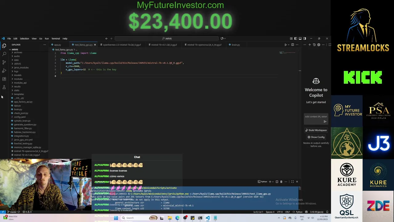Screen dimensions: 394x222
Task: Click 3.10.18 (jarvis) interpreter status
Action: [x=316, y=212]
